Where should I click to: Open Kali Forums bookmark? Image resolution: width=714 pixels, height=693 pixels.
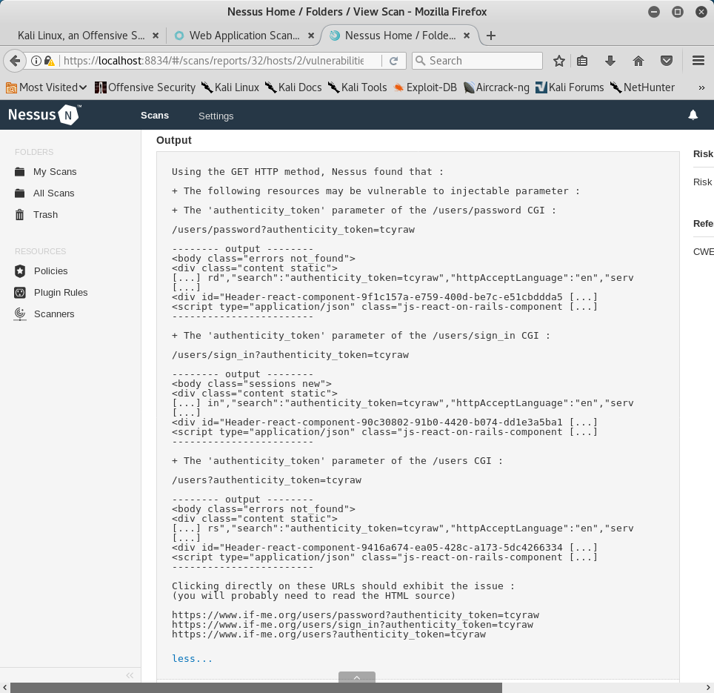pyautogui.click(x=570, y=87)
